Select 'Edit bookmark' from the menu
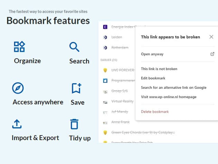Screen dimensions: 218x164 point(153,78)
